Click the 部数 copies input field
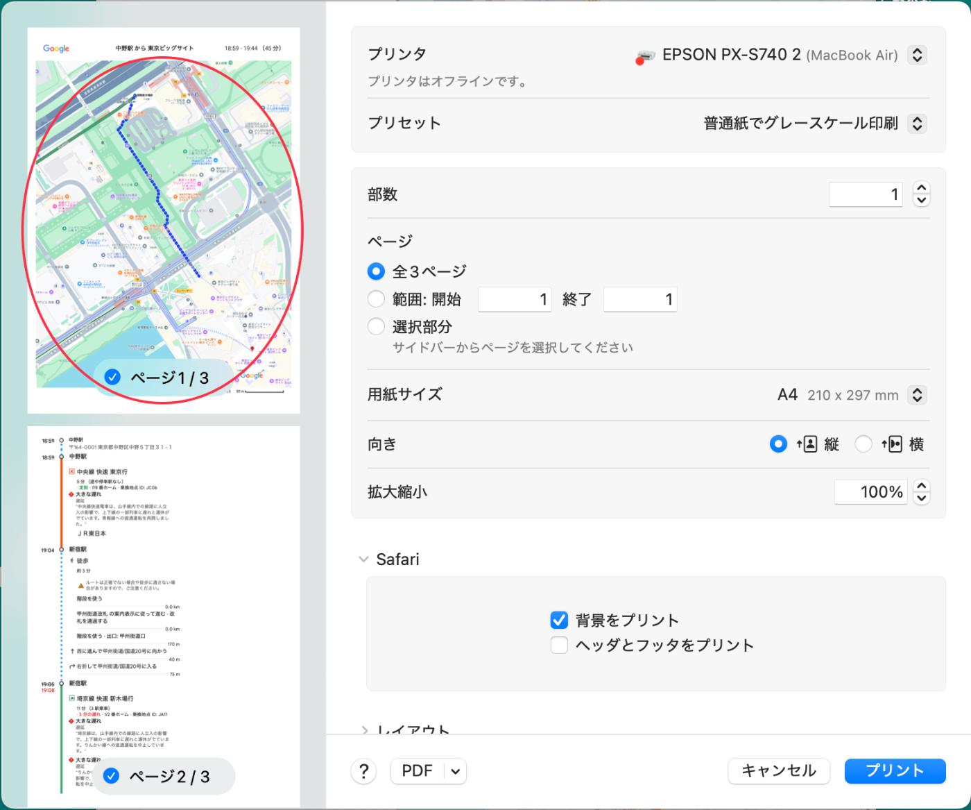Image resolution: width=971 pixels, height=810 pixels. (x=866, y=194)
